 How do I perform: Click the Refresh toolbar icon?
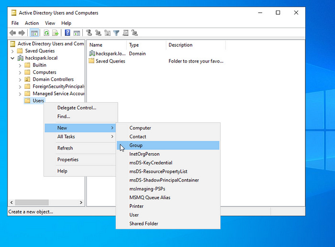click(46, 33)
